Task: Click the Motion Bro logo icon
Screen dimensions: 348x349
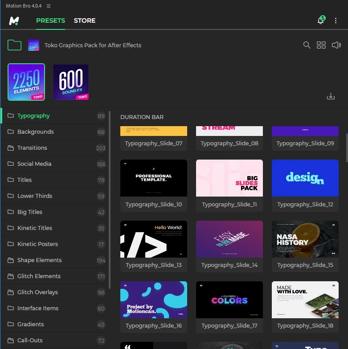Action: pos(14,21)
